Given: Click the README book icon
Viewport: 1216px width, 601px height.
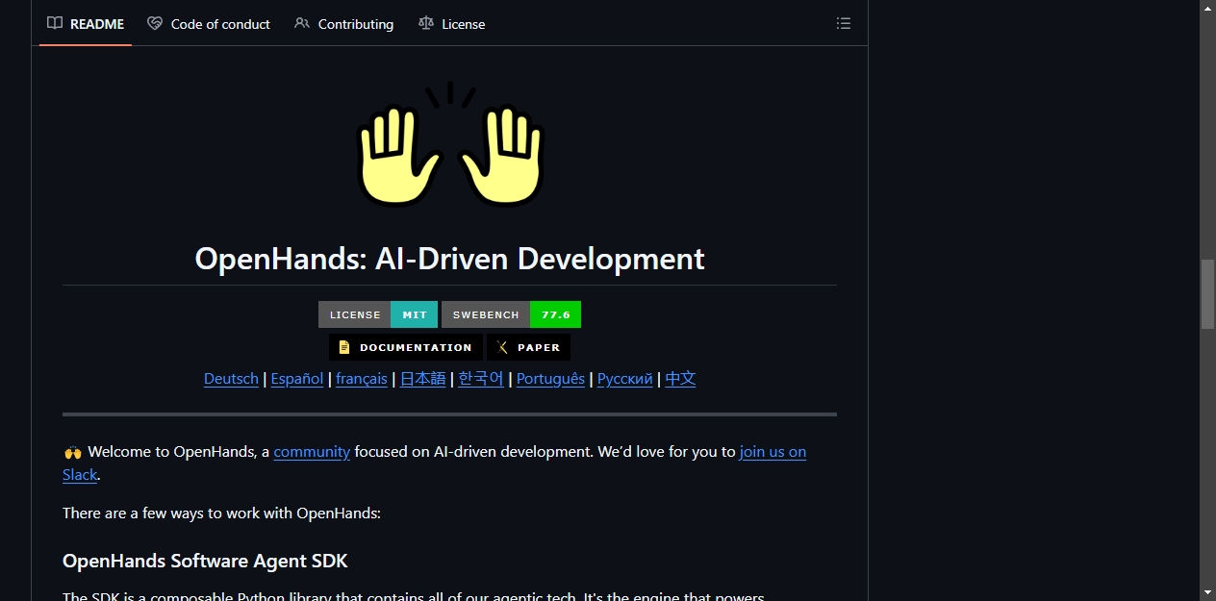Looking at the screenshot, I should click(x=55, y=24).
